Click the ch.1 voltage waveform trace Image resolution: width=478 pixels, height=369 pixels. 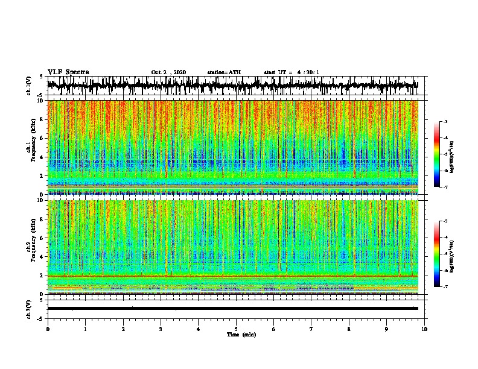tap(232, 86)
